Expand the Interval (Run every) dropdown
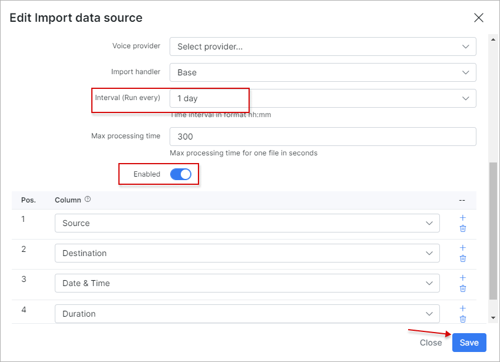This screenshot has height=362, width=500. pyautogui.click(x=323, y=98)
